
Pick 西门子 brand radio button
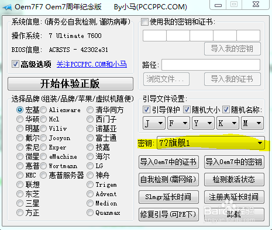tap(90, 119)
